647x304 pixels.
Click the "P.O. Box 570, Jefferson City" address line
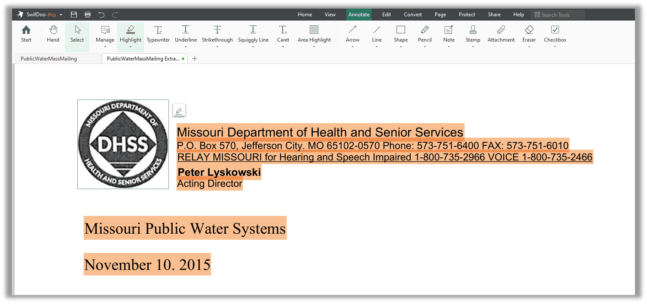373,145
